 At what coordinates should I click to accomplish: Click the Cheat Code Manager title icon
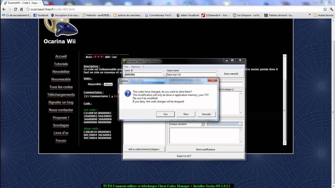click(125, 61)
